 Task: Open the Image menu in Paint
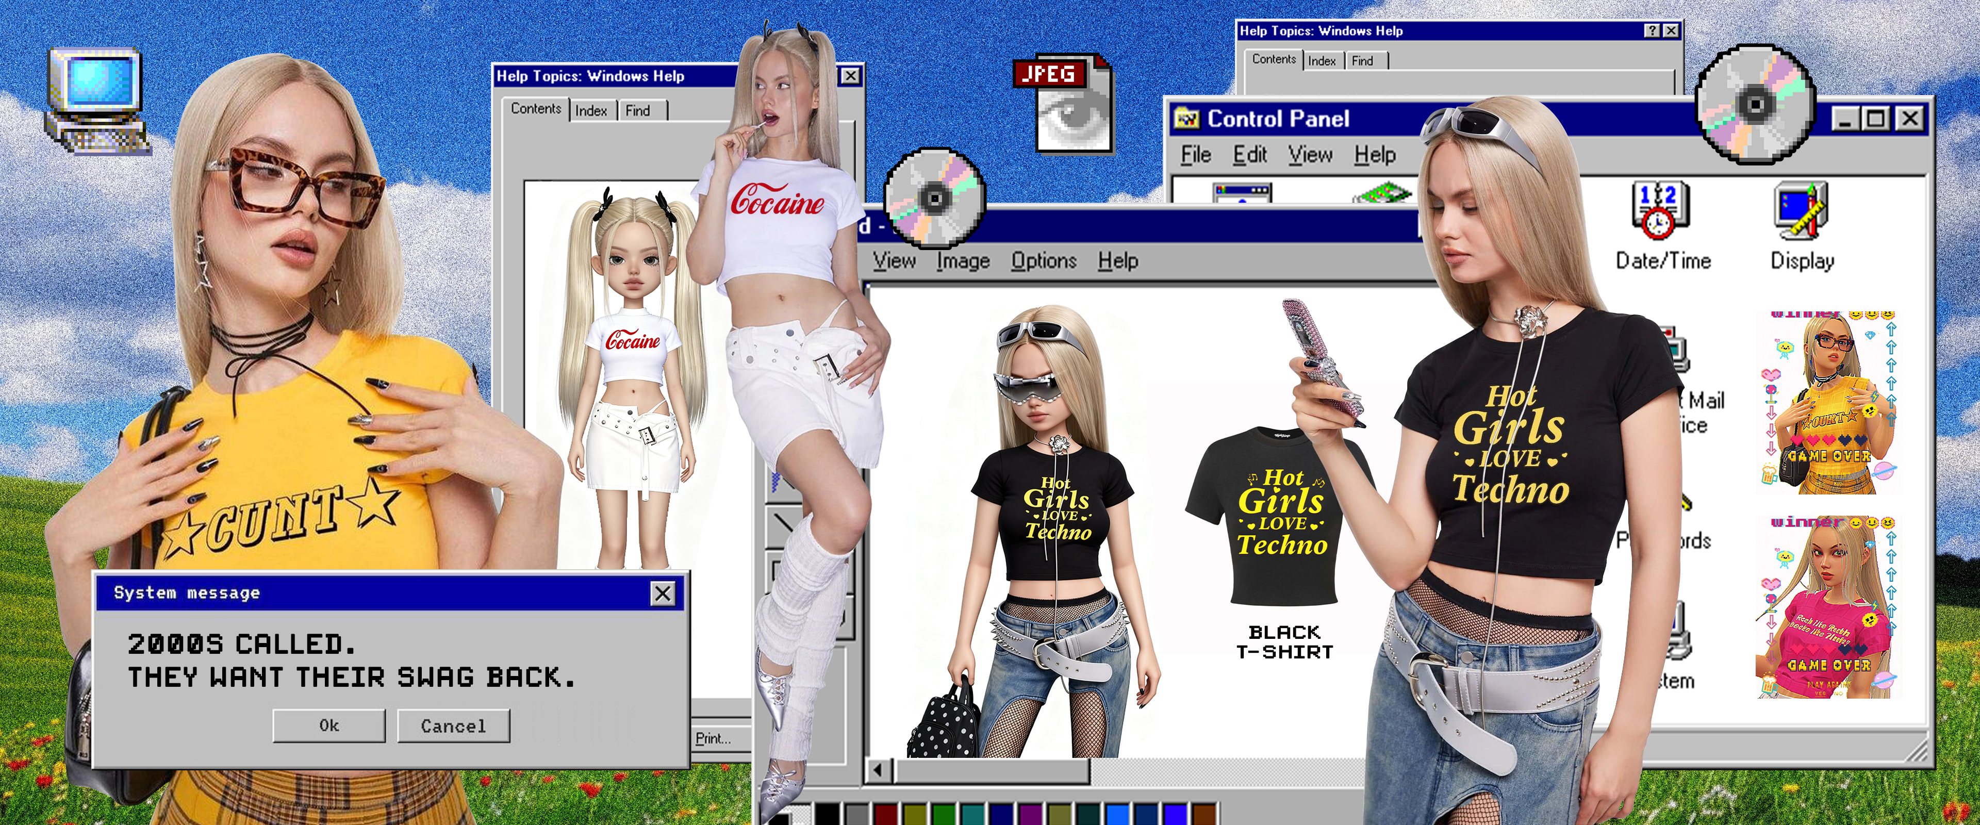tap(962, 261)
